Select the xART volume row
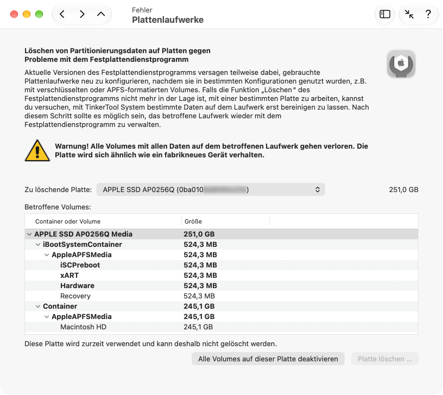 coord(221,275)
